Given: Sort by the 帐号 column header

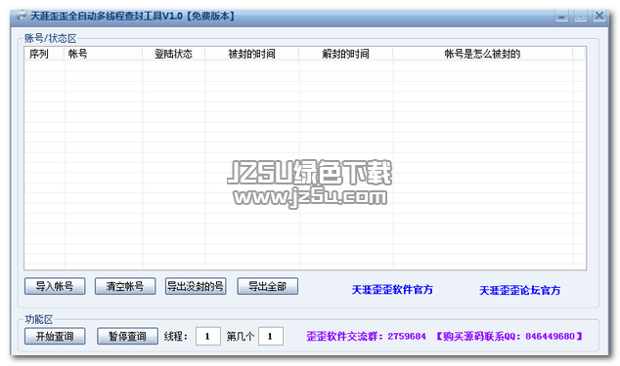Looking at the screenshot, I should tap(104, 54).
